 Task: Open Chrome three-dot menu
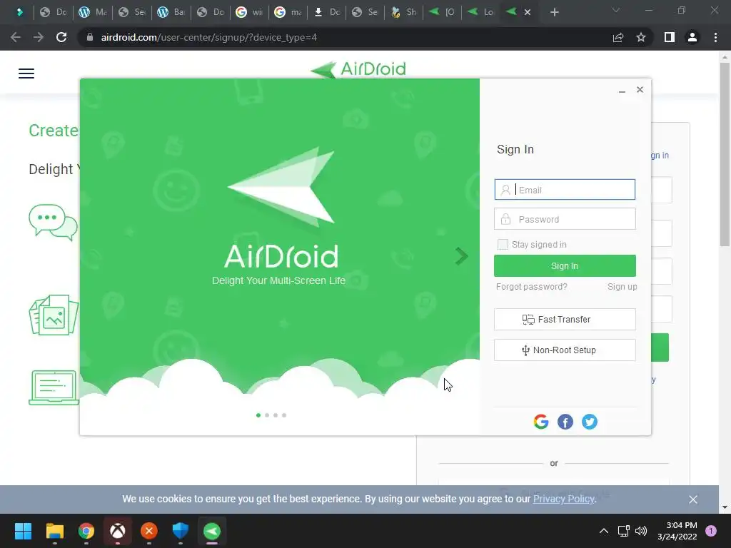[x=715, y=37]
